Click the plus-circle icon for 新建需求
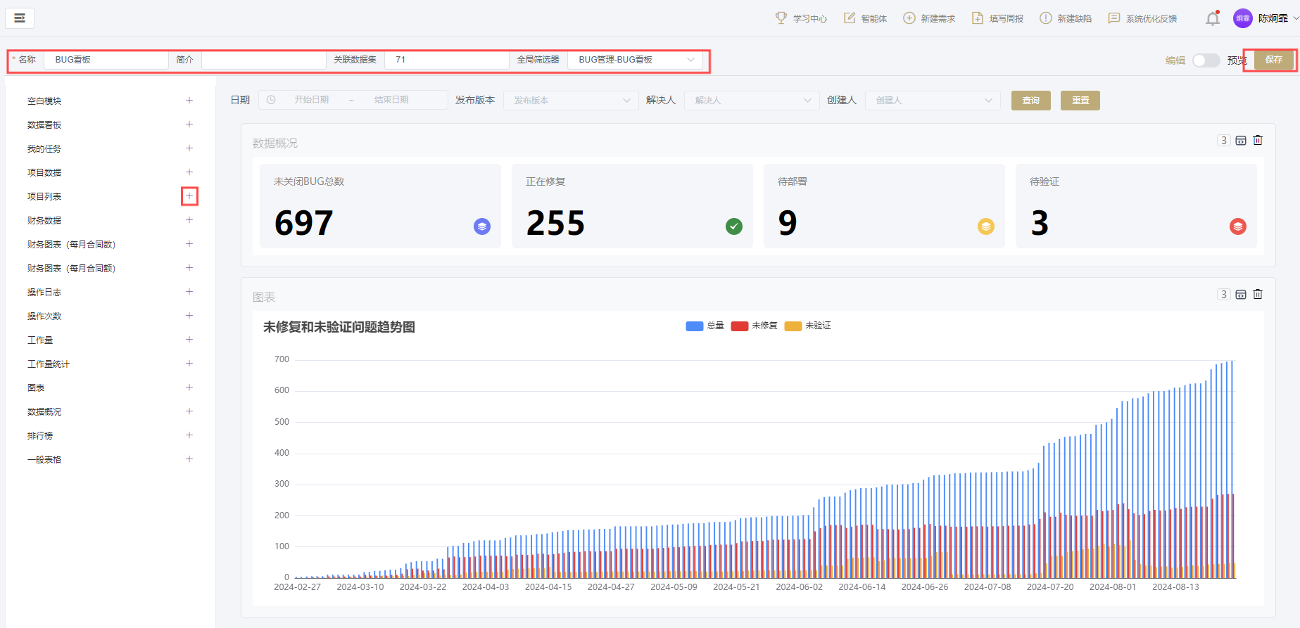 click(909, 18)
